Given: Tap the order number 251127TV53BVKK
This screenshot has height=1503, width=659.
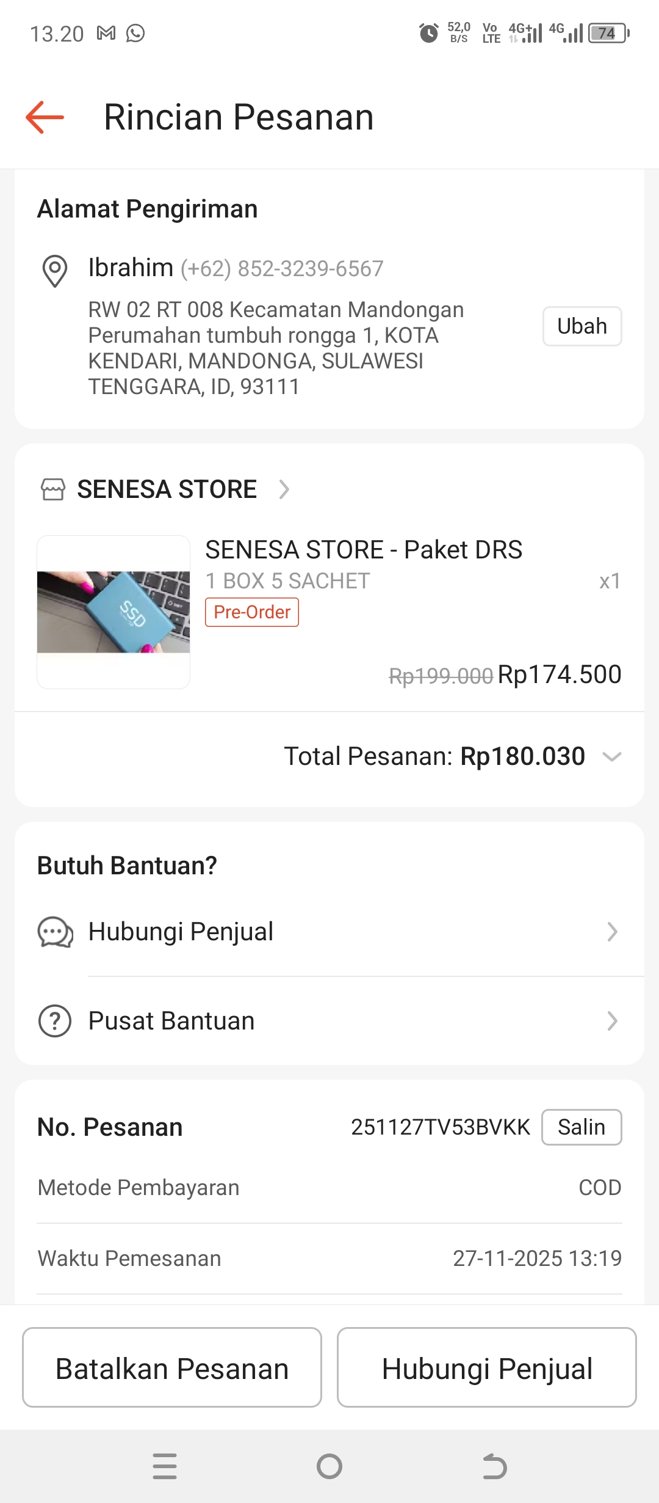Looking at the screenshot, I should pyautogui.click(x=440, y=1127).
